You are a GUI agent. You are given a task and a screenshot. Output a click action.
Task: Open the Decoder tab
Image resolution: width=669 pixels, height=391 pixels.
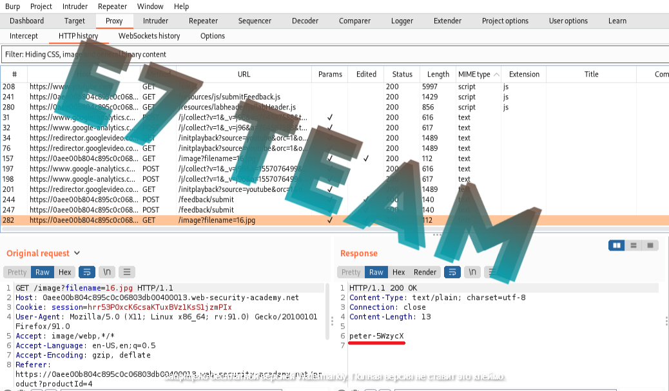pyautogui.click(x=305, y=21)
